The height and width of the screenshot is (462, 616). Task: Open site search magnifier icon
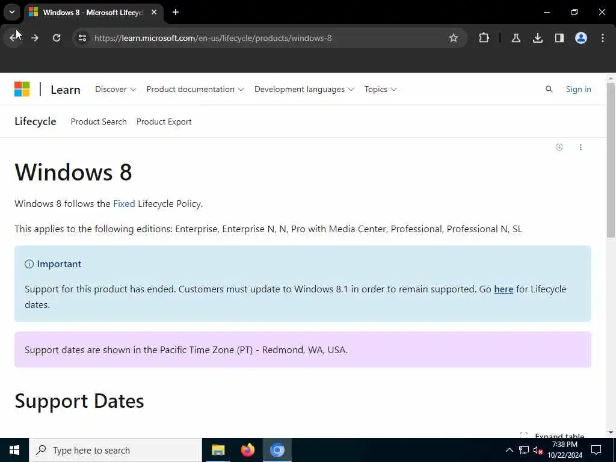549,89
